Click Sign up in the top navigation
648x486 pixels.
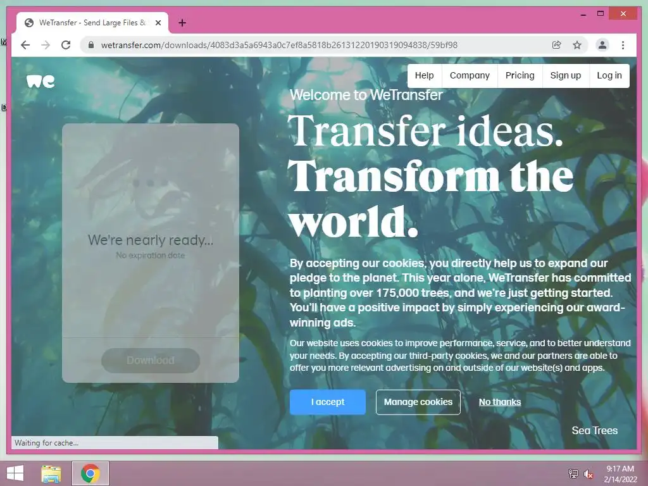coord(565,76)
